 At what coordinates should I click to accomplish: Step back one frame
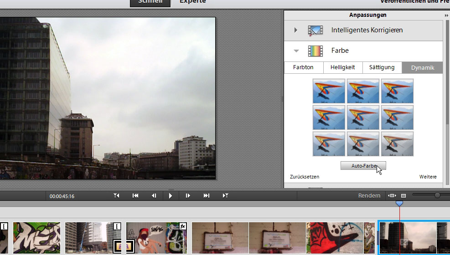tap(154, 196)
